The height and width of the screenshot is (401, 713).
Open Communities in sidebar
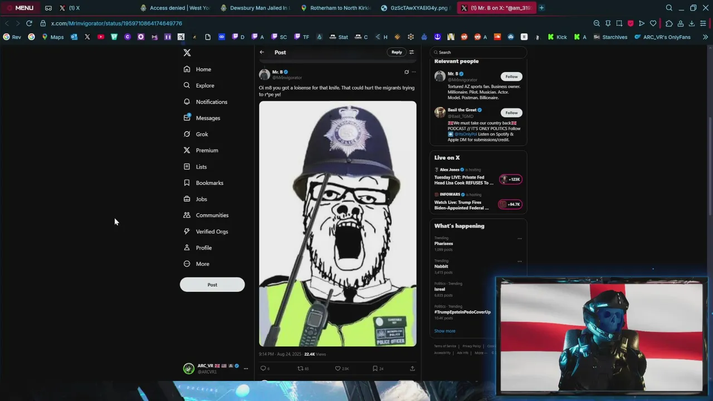(x=206, y=215)
